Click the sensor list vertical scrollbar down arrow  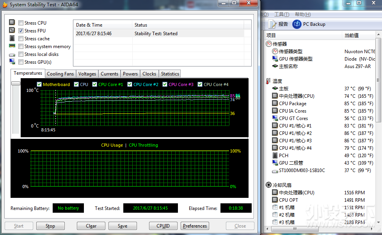378,222
